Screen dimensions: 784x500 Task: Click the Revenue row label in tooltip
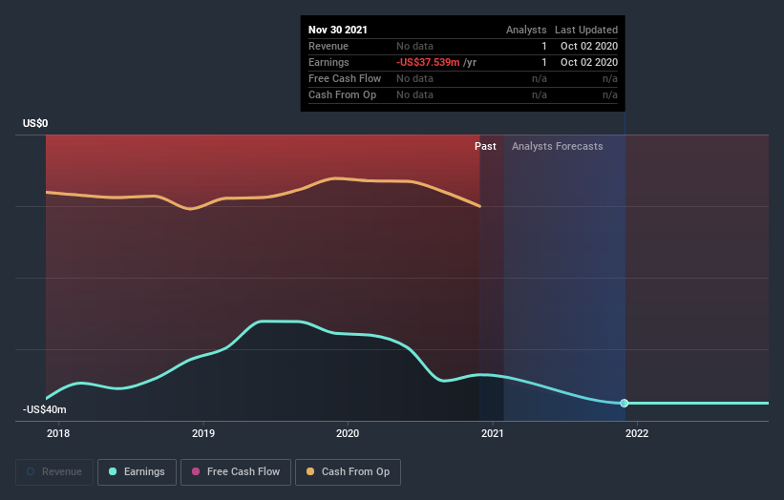(328, 46)
